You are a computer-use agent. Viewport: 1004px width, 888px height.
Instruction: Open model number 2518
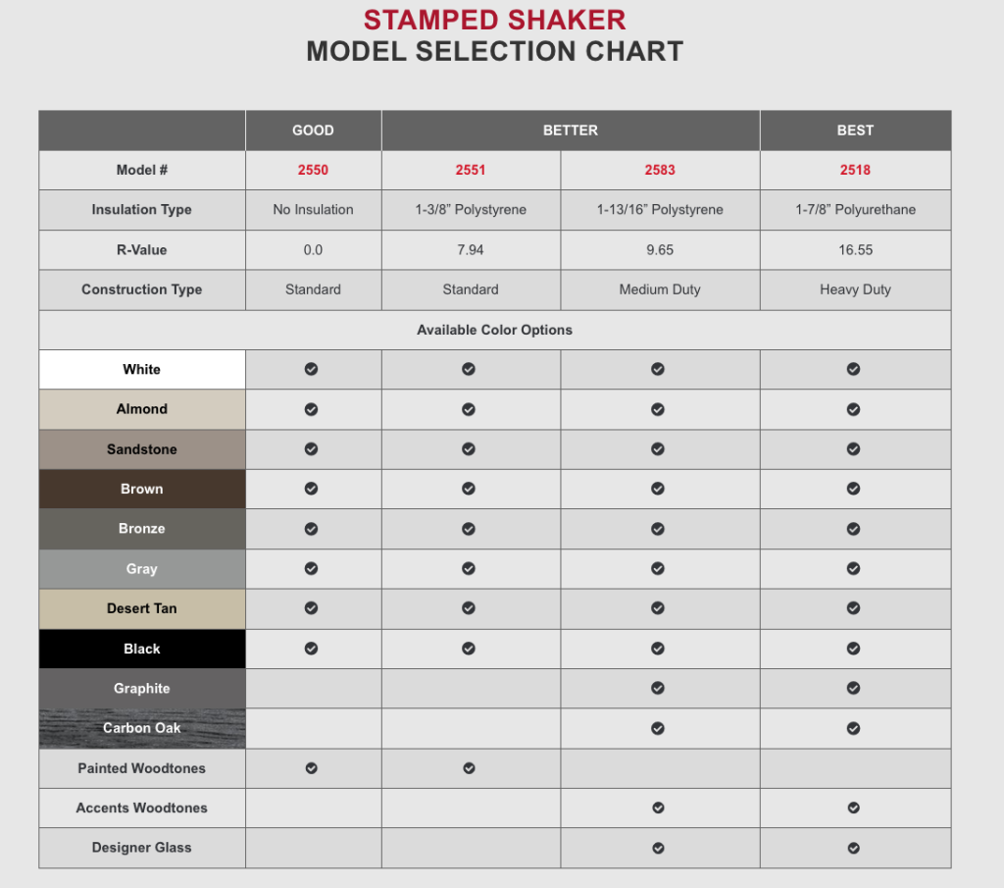tap(855, 170)
